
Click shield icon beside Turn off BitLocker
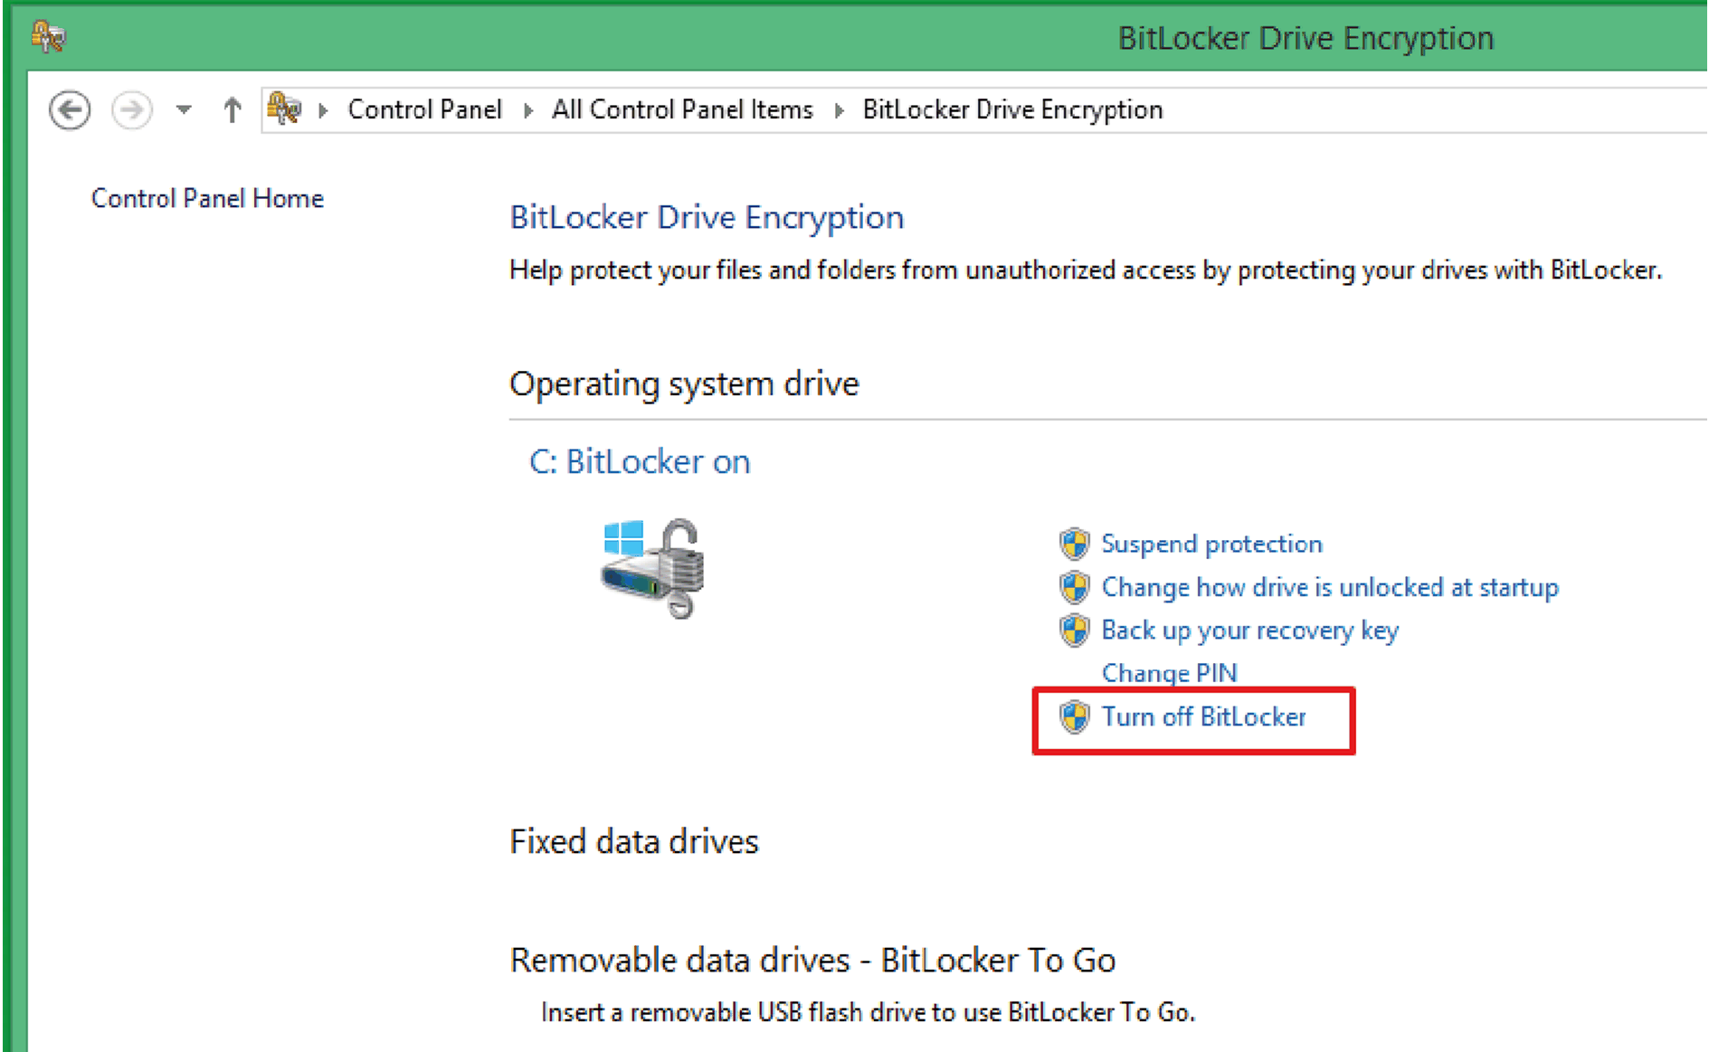coord(1074,717)
